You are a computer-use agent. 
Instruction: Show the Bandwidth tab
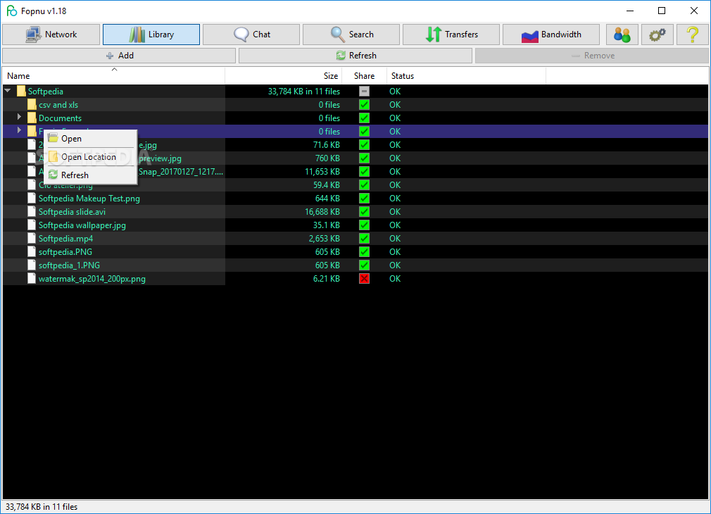551,35
